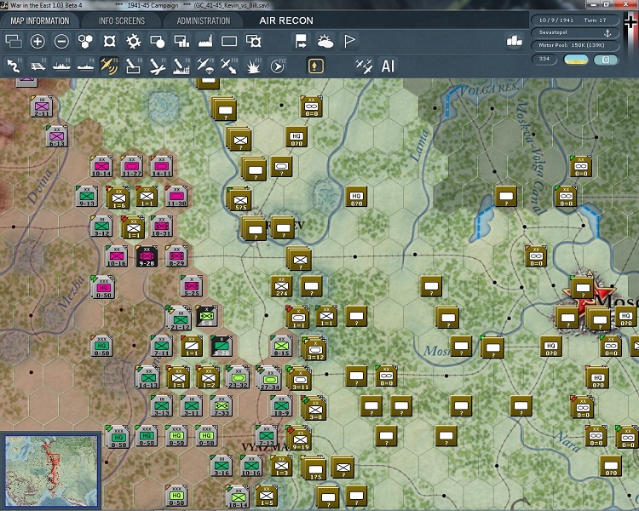
Task: Open the bar-chart statistics icon near date panel
Action: 515,41
